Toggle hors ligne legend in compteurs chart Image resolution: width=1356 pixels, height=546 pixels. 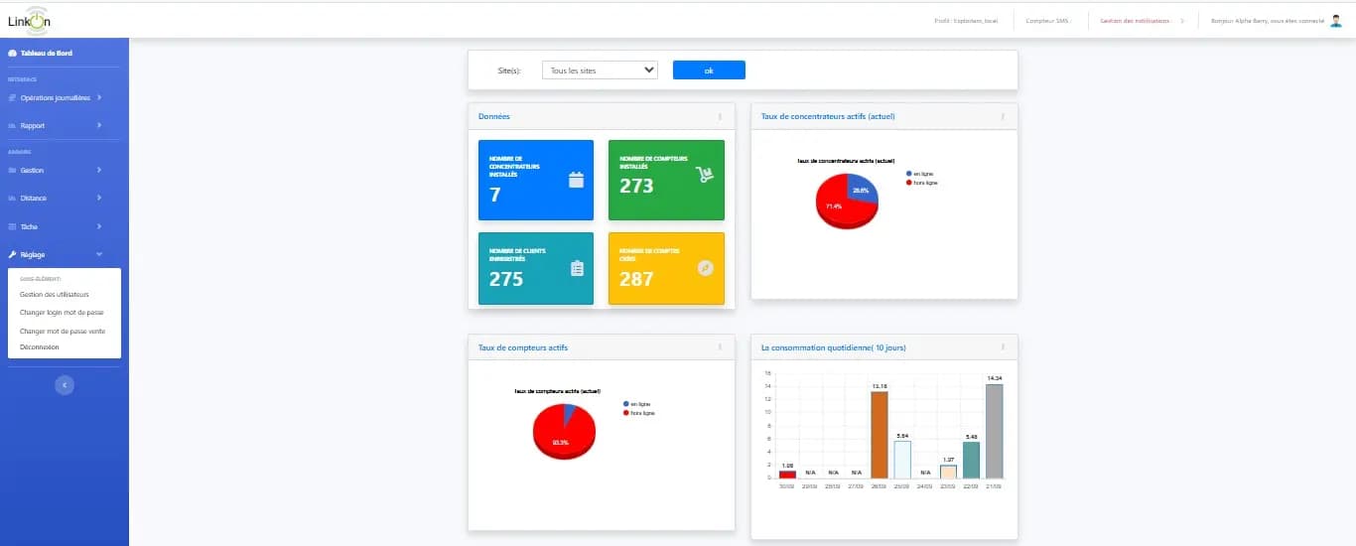tap(639, 413)
